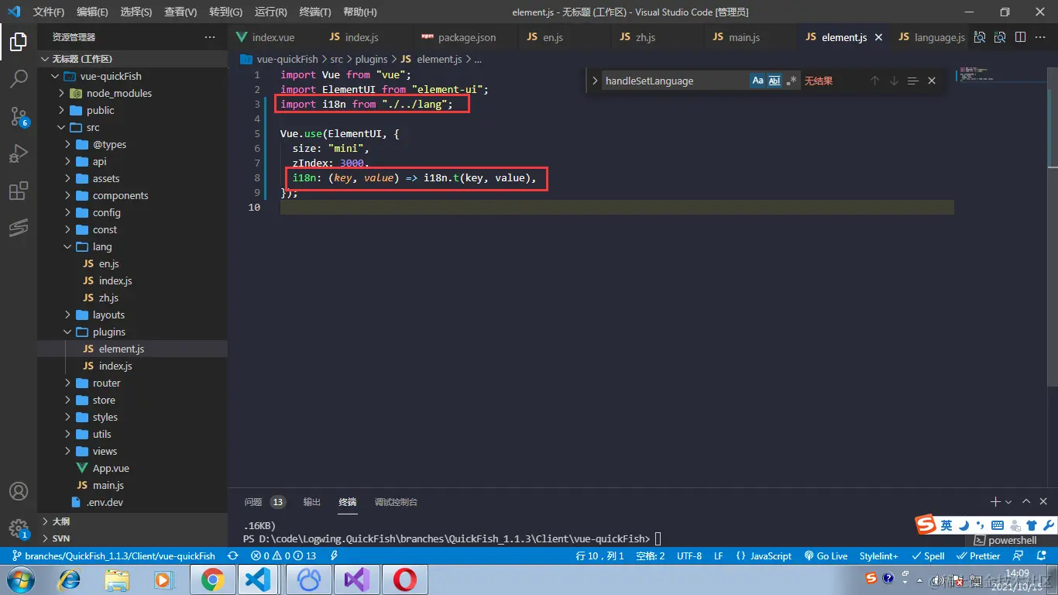1058x595 pixels.
Task: Click the UTF-8 encoding button
Action: [x=689, y=555]
